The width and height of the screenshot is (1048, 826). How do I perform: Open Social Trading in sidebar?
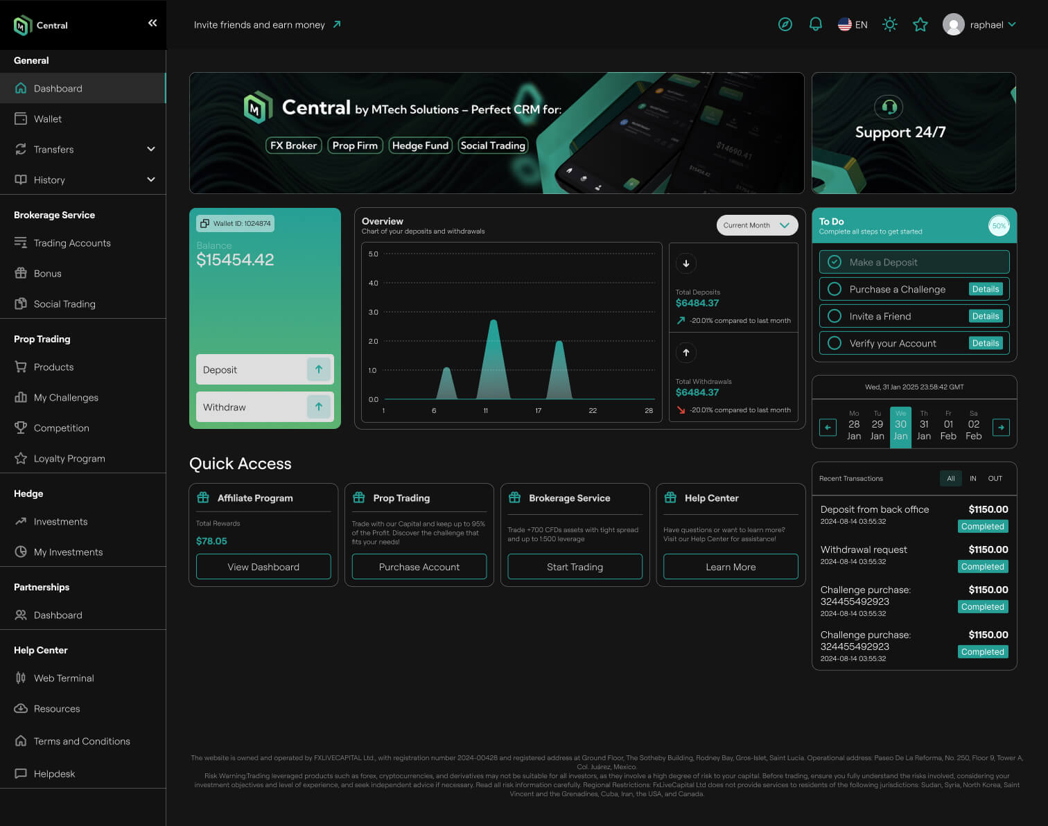pos(83,304)
